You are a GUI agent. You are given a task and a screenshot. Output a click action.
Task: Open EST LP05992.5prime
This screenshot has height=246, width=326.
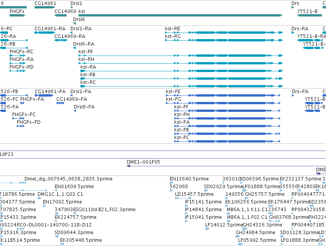tap(257, 240)
